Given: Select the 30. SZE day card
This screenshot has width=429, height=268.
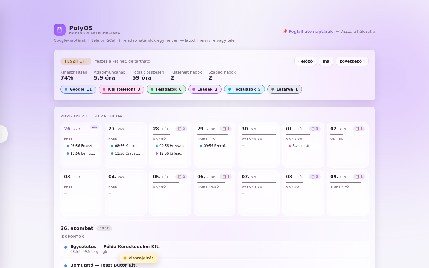Looking at the screenshot, I should point(259,145).
